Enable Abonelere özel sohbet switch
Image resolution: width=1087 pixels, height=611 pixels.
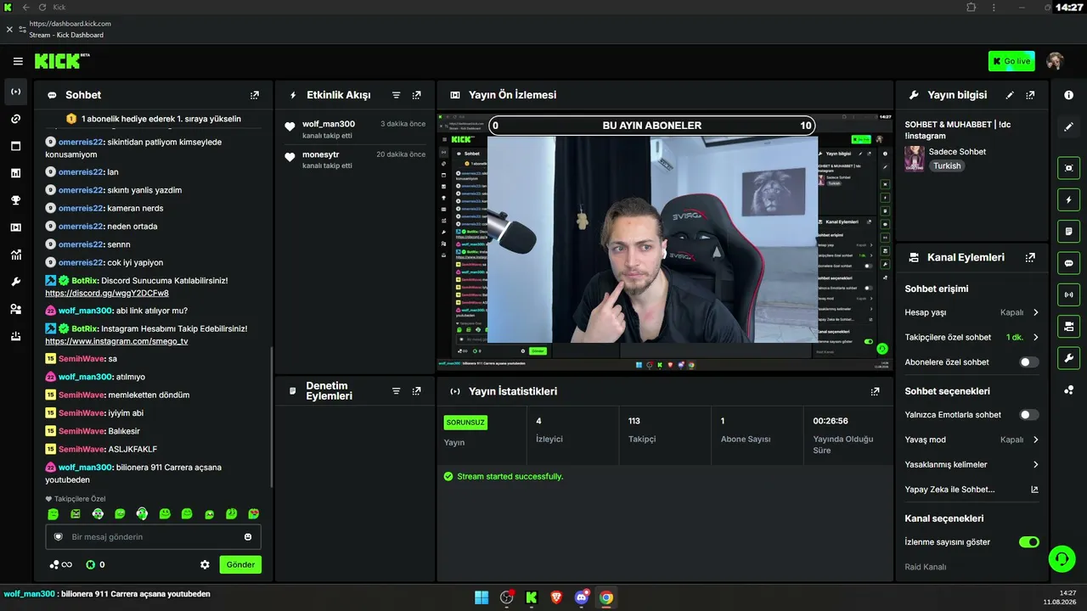point(1029,362)
